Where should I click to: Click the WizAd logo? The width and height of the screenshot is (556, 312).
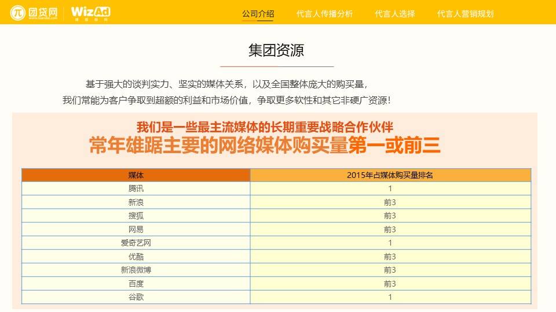pyautogui.click(x=91, y=13)
